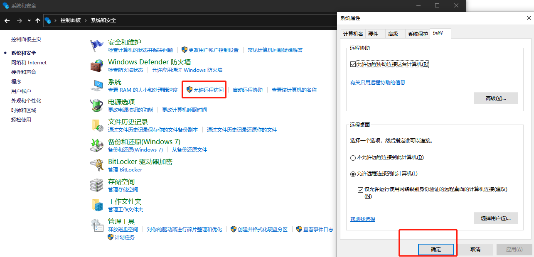534x257 pixels.
Task: Expand the chevron after 控制面板 in address bar
Action: click(x=86, y=20)
